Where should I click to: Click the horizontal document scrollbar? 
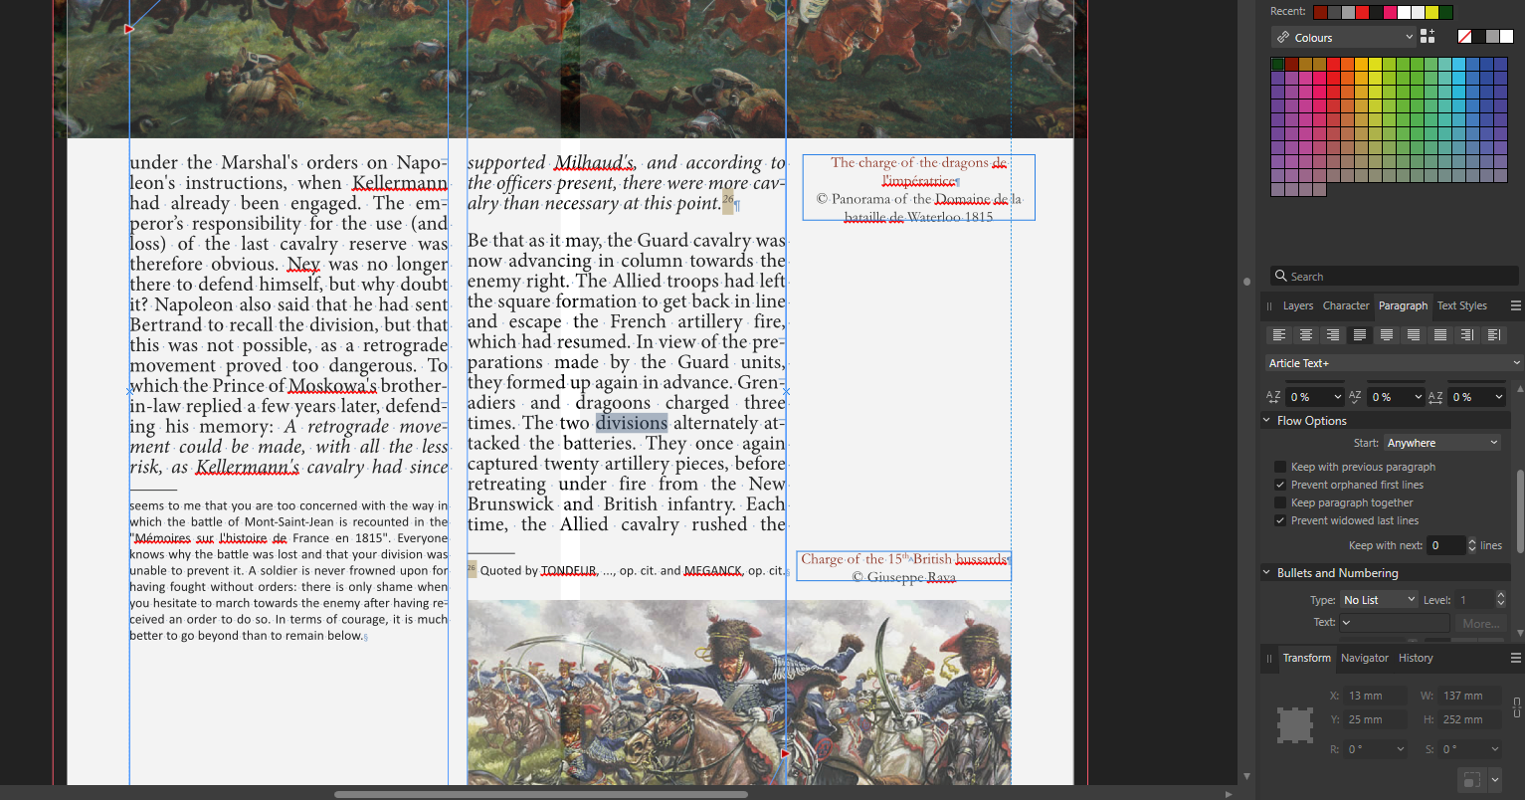coord(540,794)
